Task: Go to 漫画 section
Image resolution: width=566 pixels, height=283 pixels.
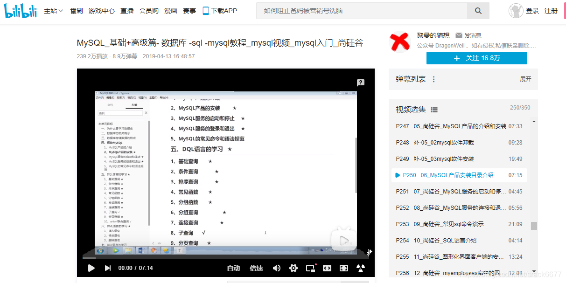Action: coord(171,11)
